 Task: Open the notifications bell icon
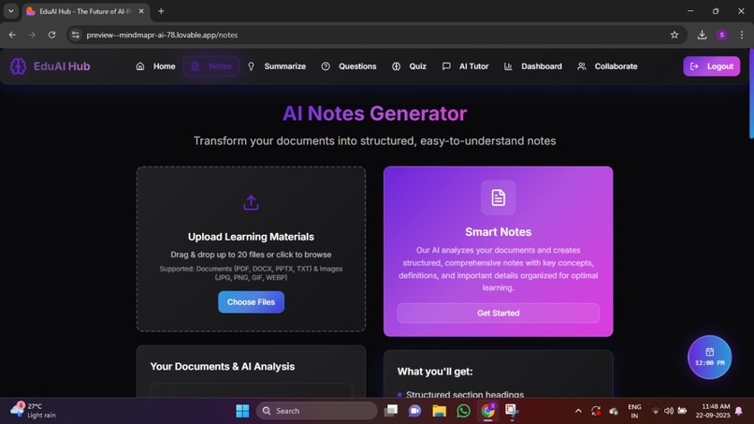pos(739,411)
